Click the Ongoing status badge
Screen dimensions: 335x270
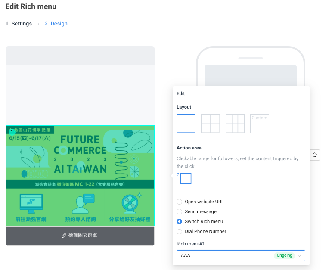[284, 255]
